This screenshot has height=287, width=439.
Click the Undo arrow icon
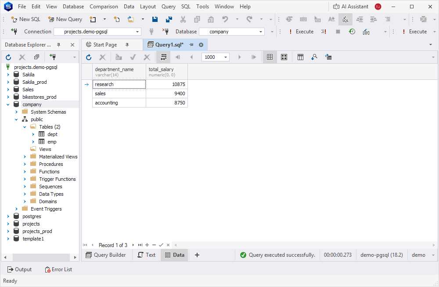[225, 19]
